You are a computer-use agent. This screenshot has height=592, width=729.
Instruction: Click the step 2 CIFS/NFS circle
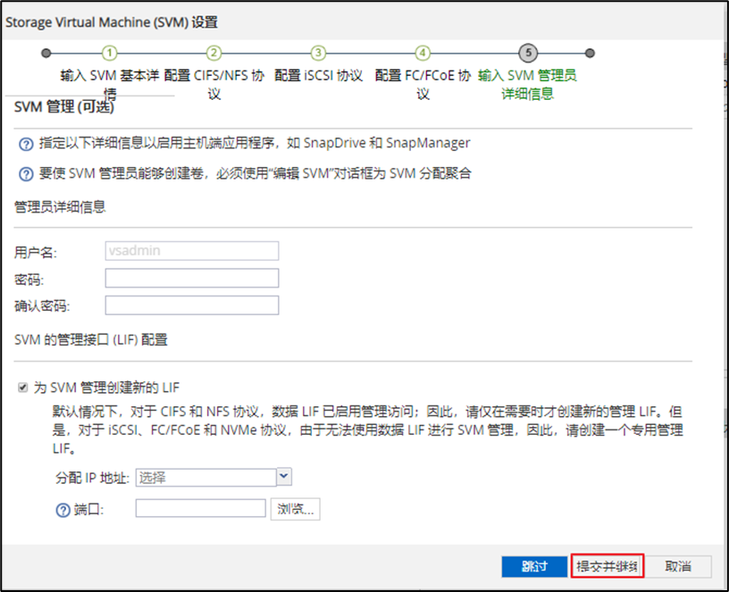pyautogui.click(x=214, y=54)
